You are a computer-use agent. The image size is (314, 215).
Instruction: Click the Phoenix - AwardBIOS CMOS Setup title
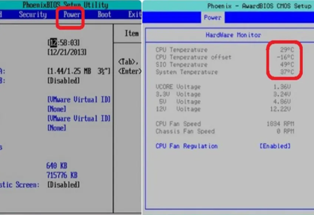pos(259,6)
